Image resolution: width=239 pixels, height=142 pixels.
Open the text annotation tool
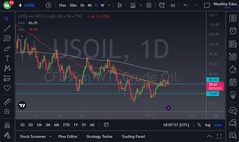(x=7, y=58)
